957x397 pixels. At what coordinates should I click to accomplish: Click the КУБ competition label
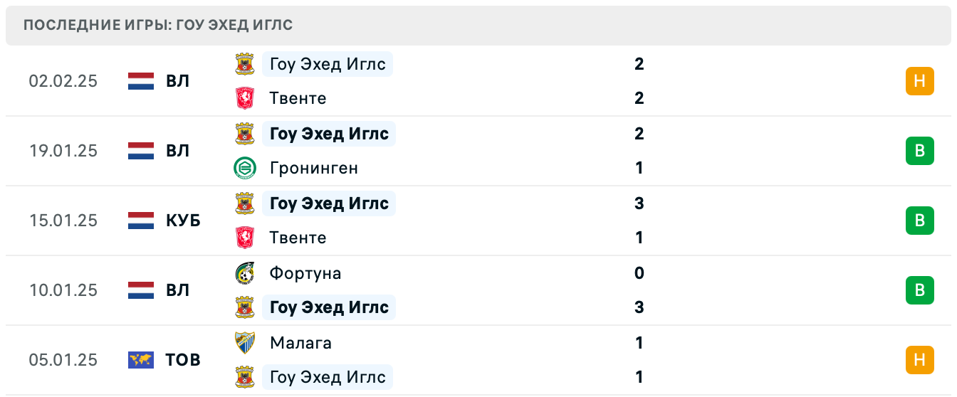click(183, 221)
